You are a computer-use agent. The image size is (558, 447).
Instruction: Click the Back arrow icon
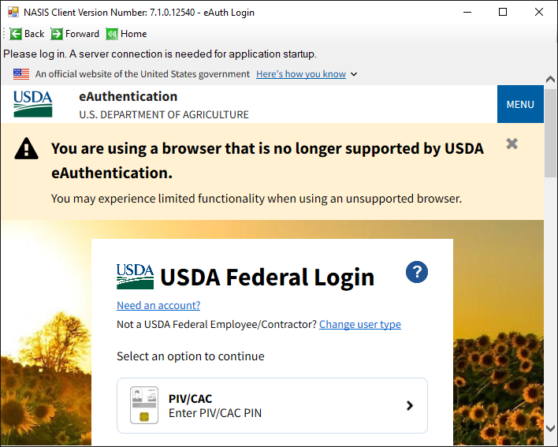pos(16,34)
